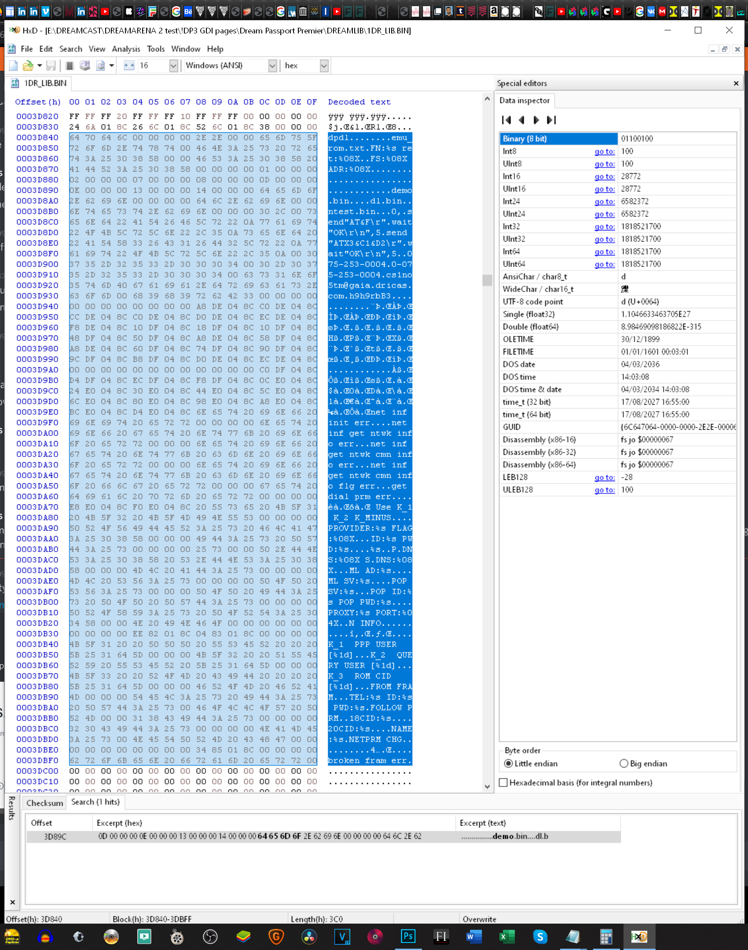Click offset row 0003DC00
The width and height of the screenshot is (748, 950).
click(x=37, y=771)
